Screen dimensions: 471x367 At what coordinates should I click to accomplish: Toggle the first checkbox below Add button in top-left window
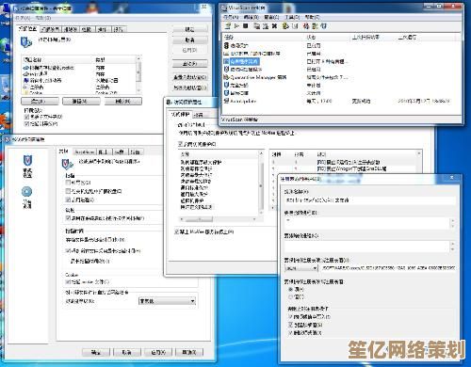[27, 117]
